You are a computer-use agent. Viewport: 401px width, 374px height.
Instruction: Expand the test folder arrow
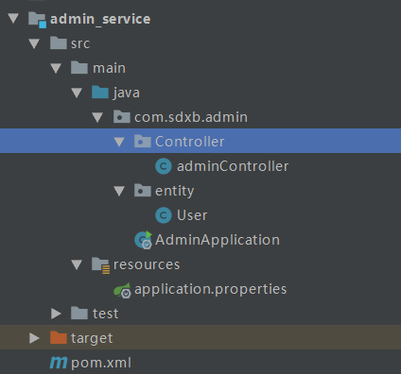(x=56, y=314)
